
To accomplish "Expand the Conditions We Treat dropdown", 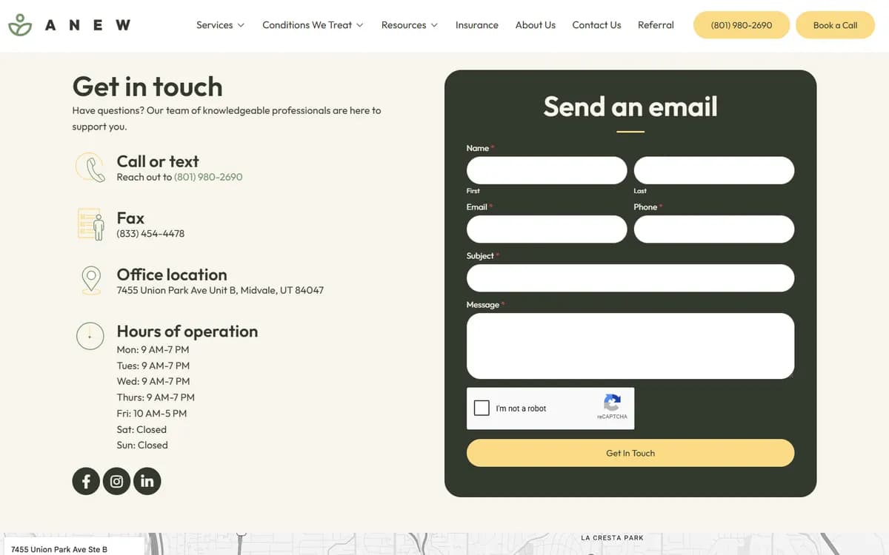I will coord(313,25).
